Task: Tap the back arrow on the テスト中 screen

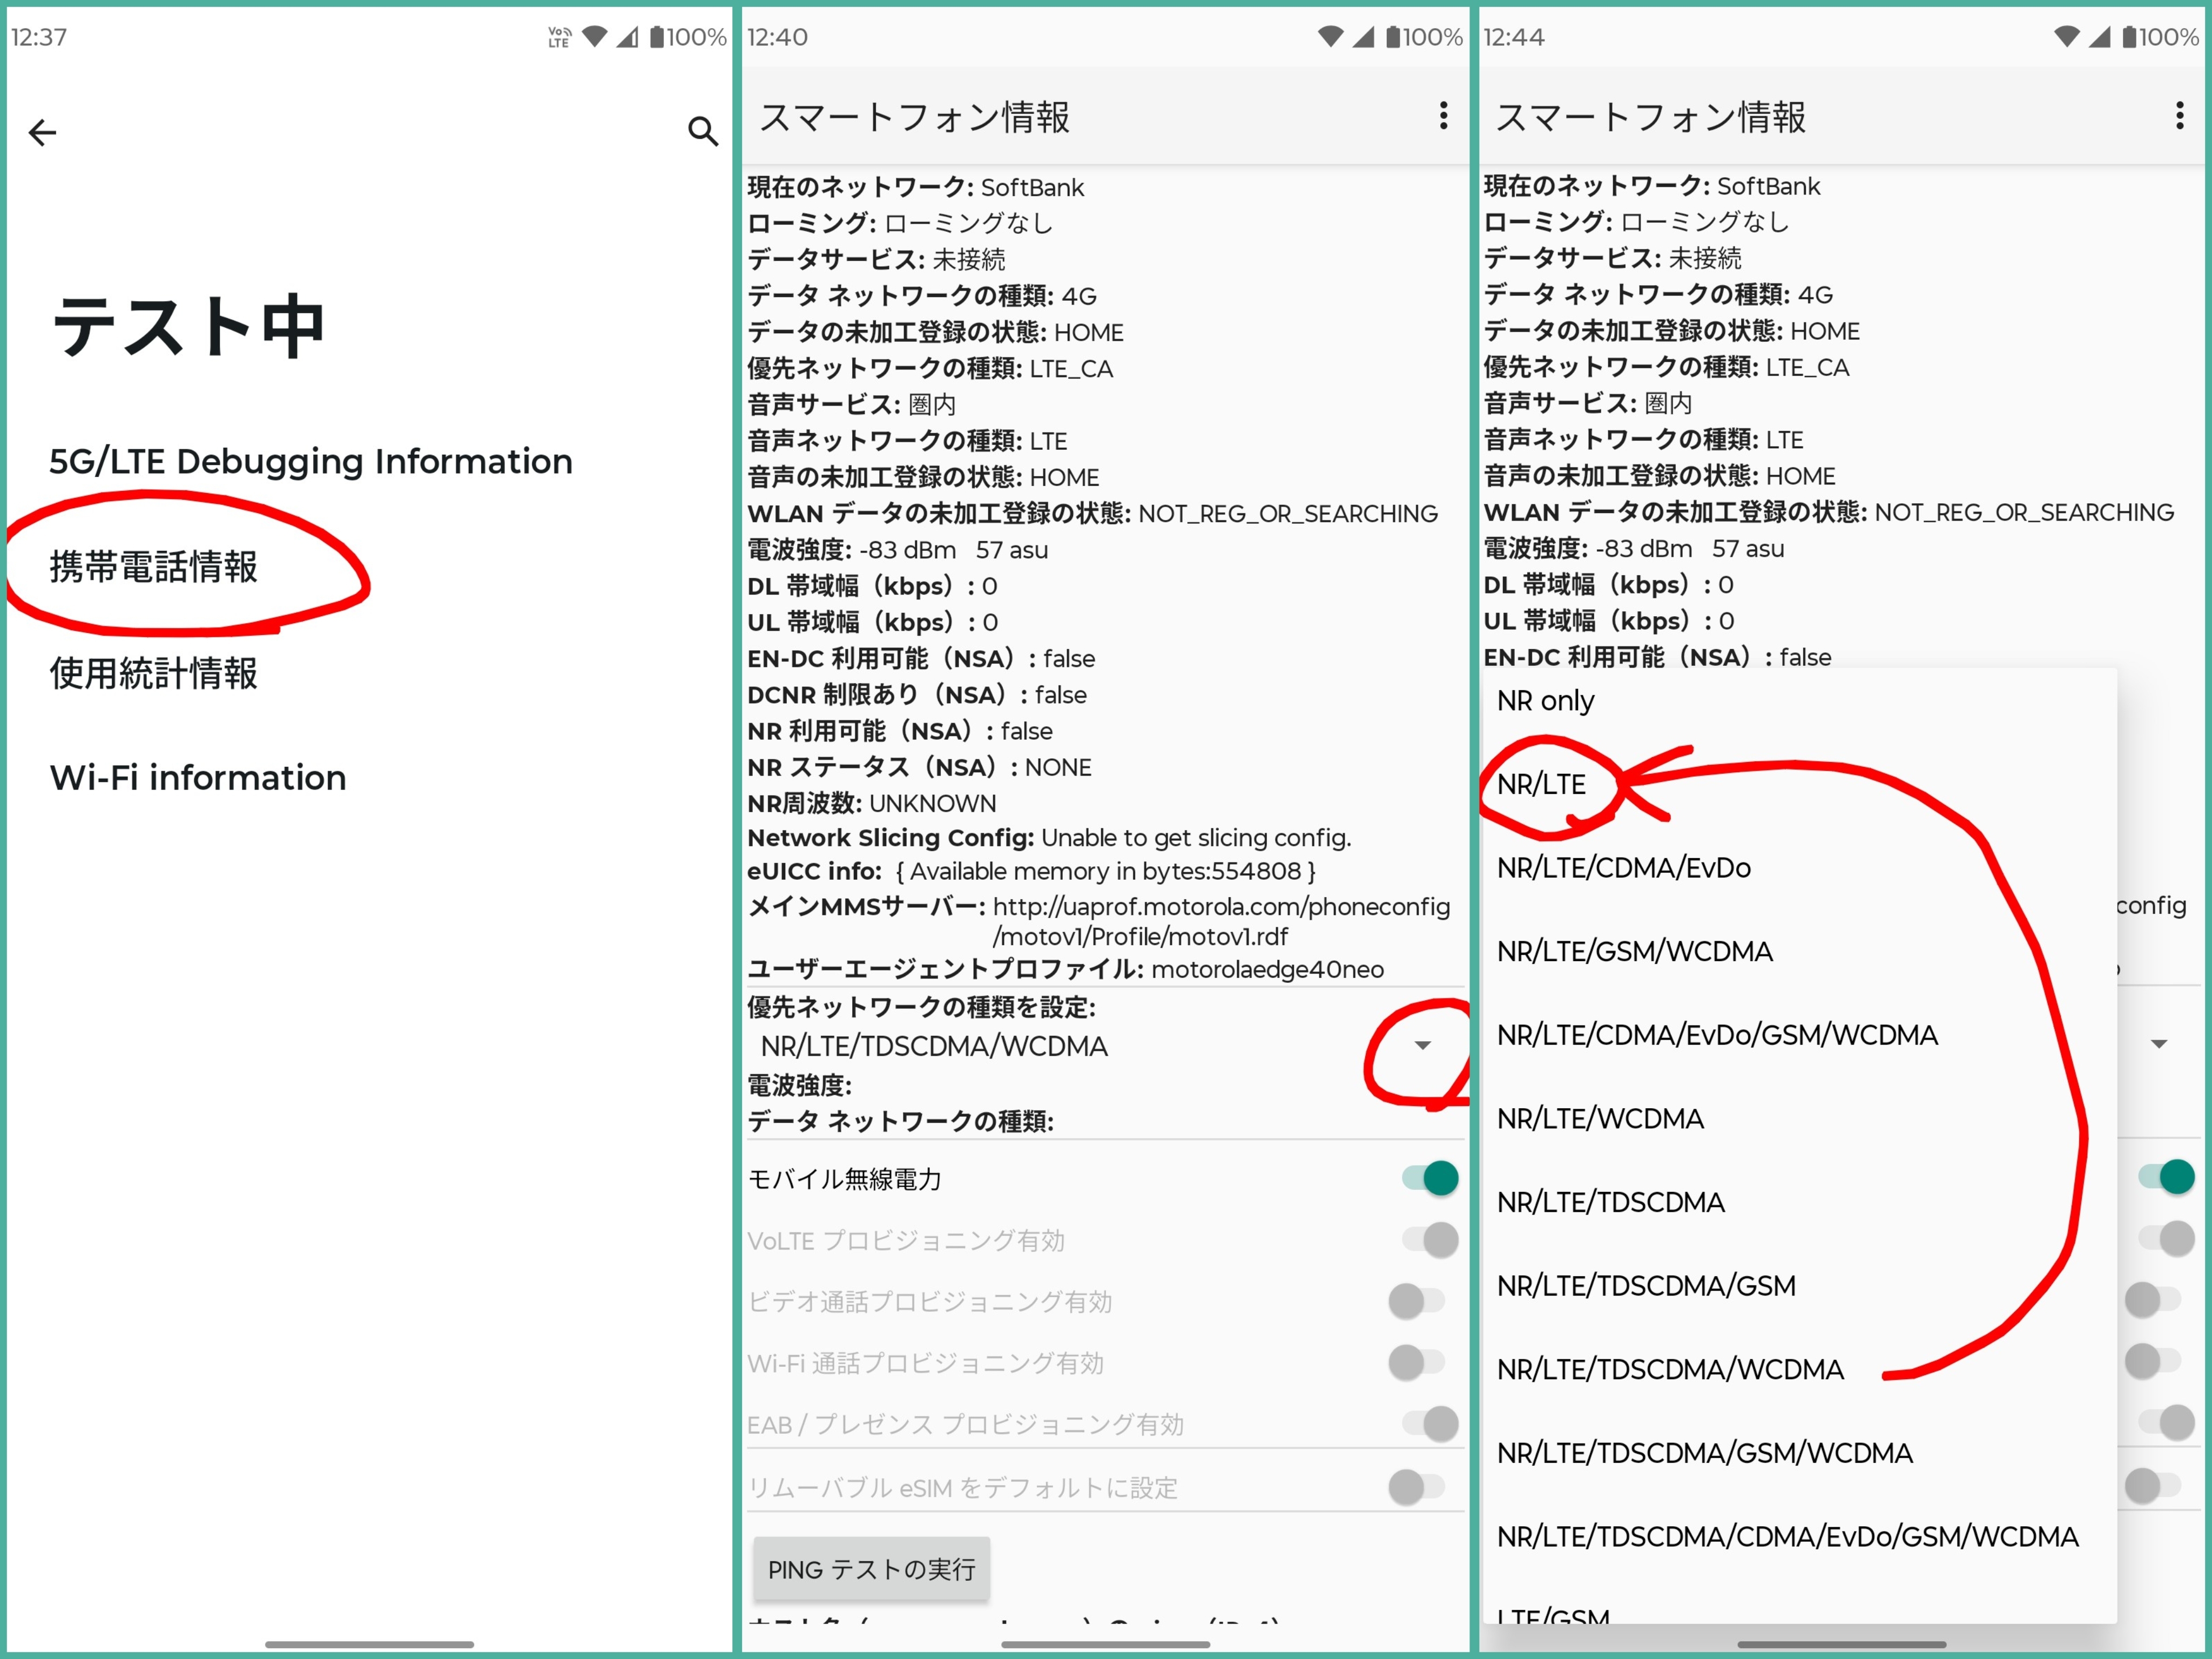Action: (42, 132)
